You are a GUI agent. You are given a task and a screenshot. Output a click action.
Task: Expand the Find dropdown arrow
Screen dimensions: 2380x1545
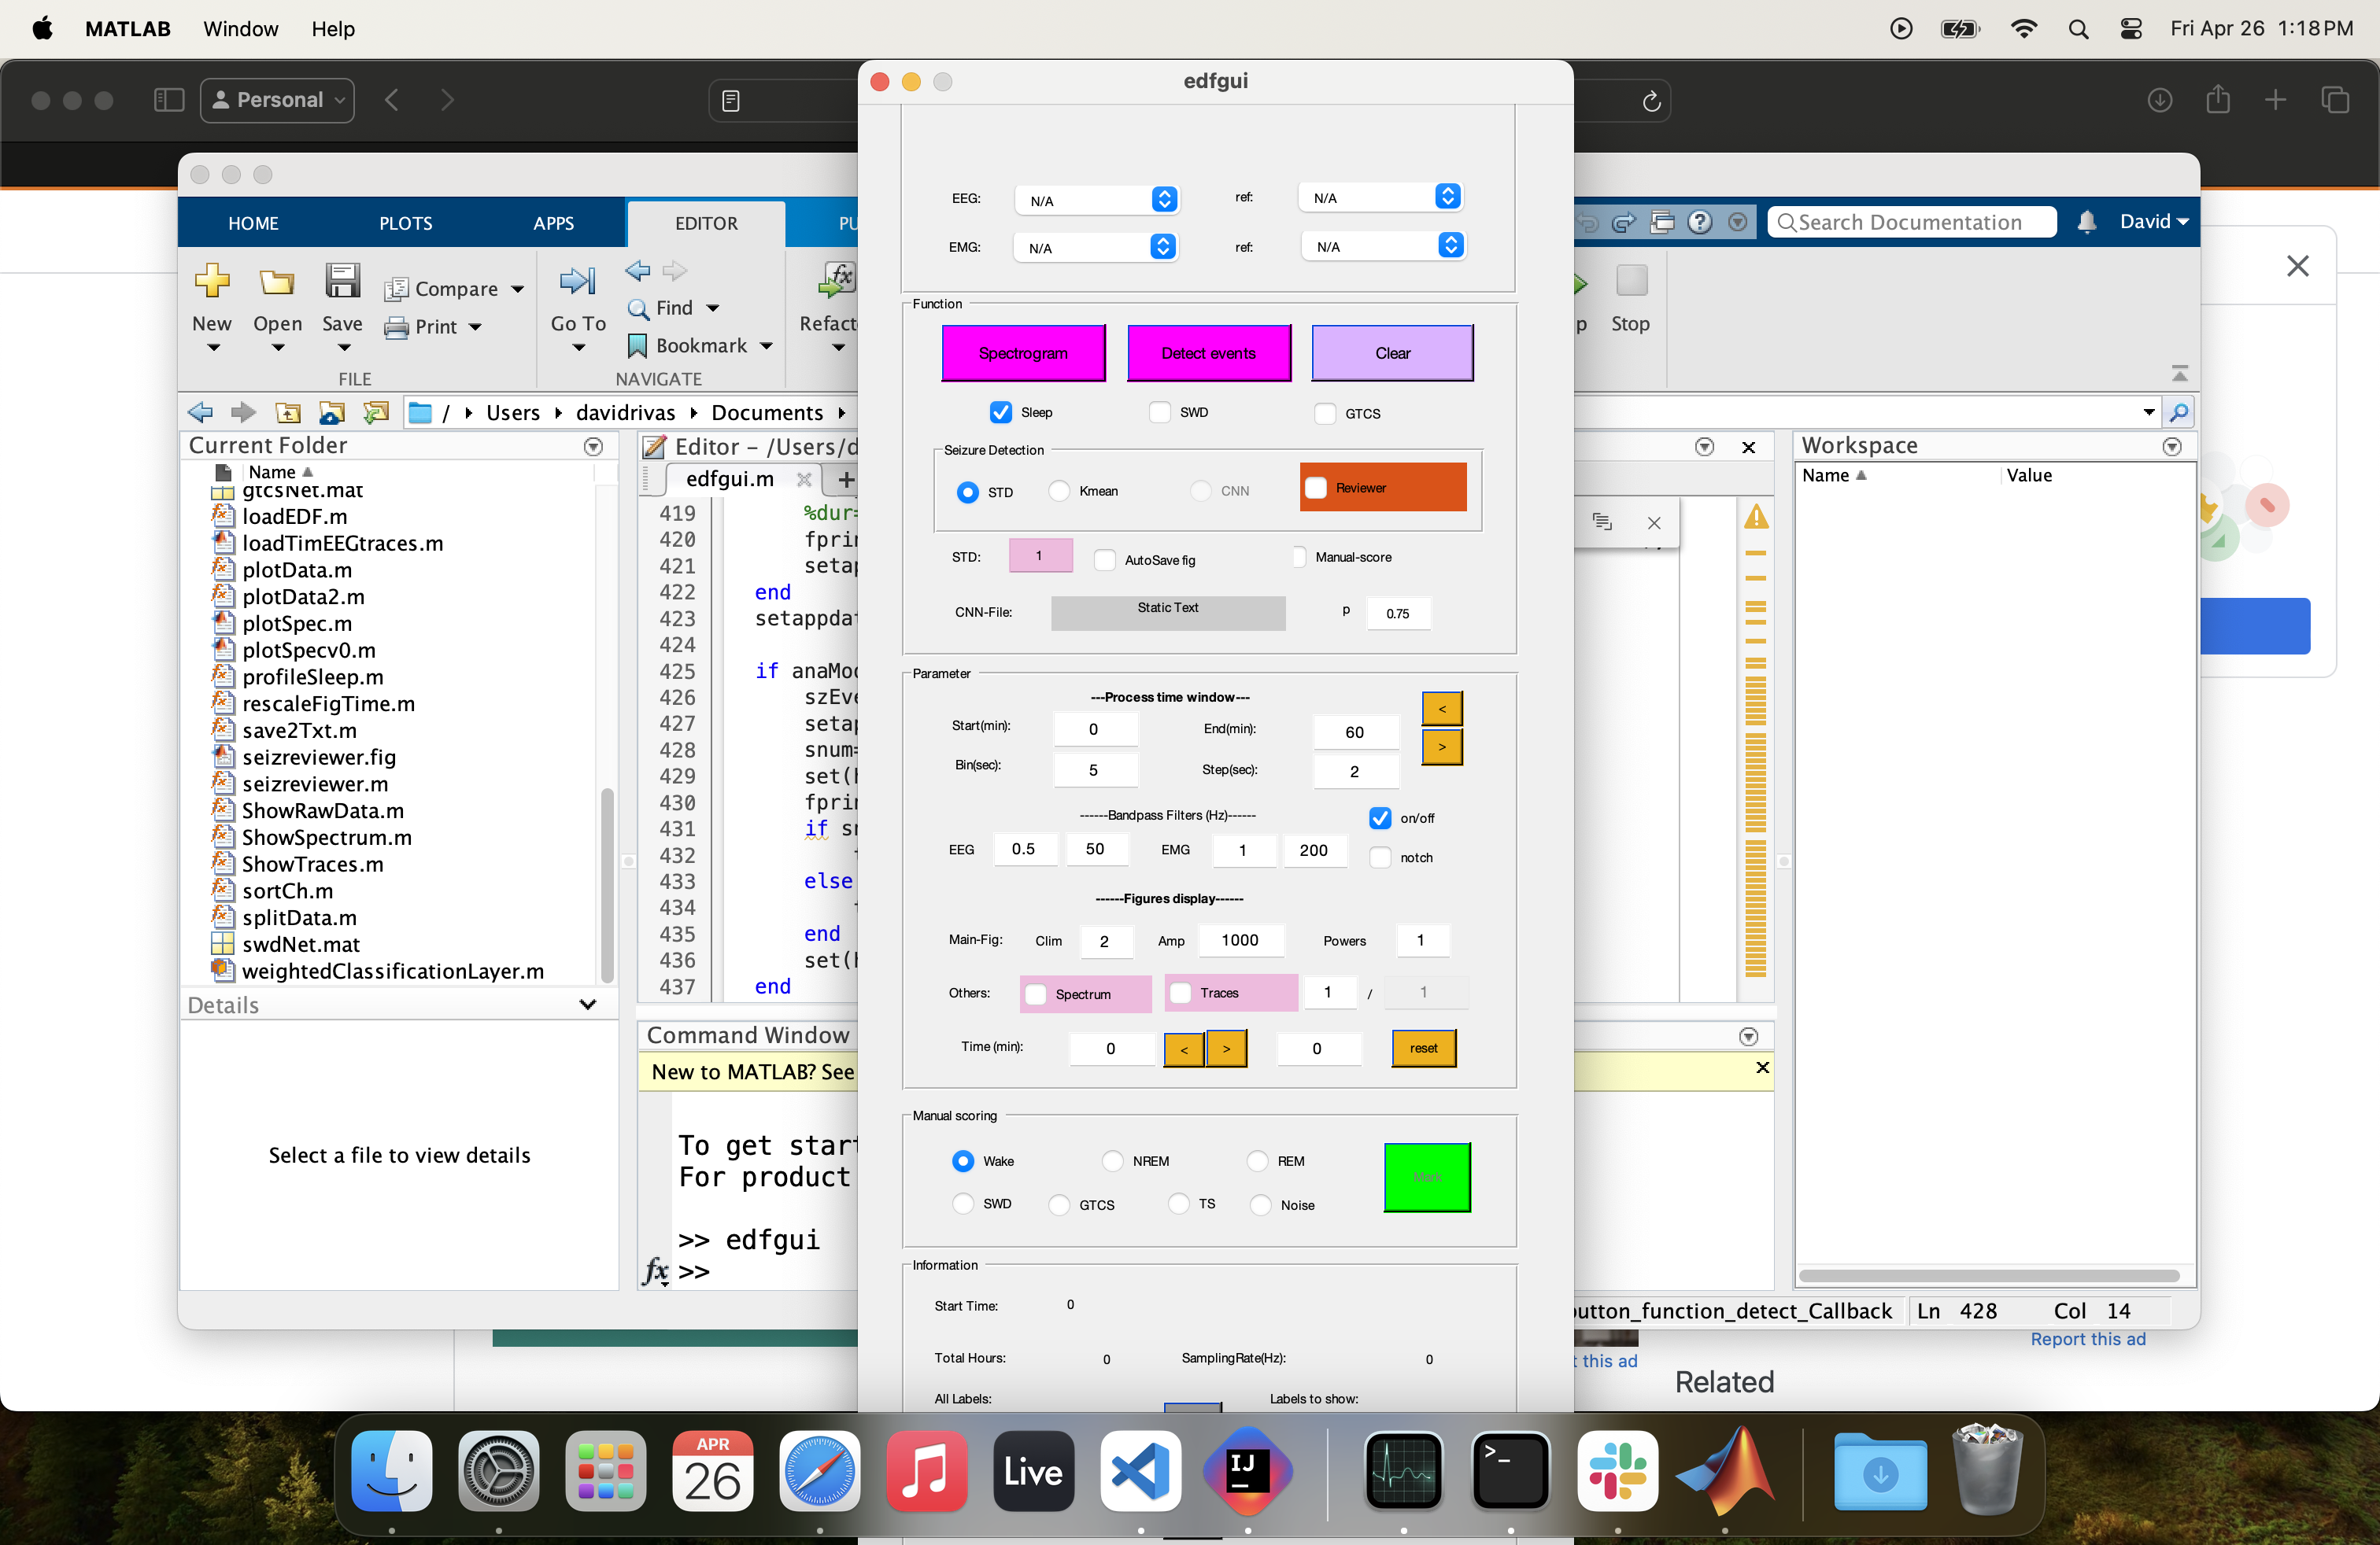point(712,309)
